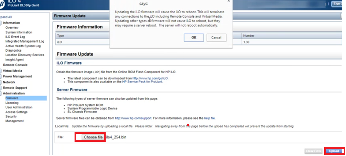
Task: Click the Choose file button
Action: tap(93, 137)
